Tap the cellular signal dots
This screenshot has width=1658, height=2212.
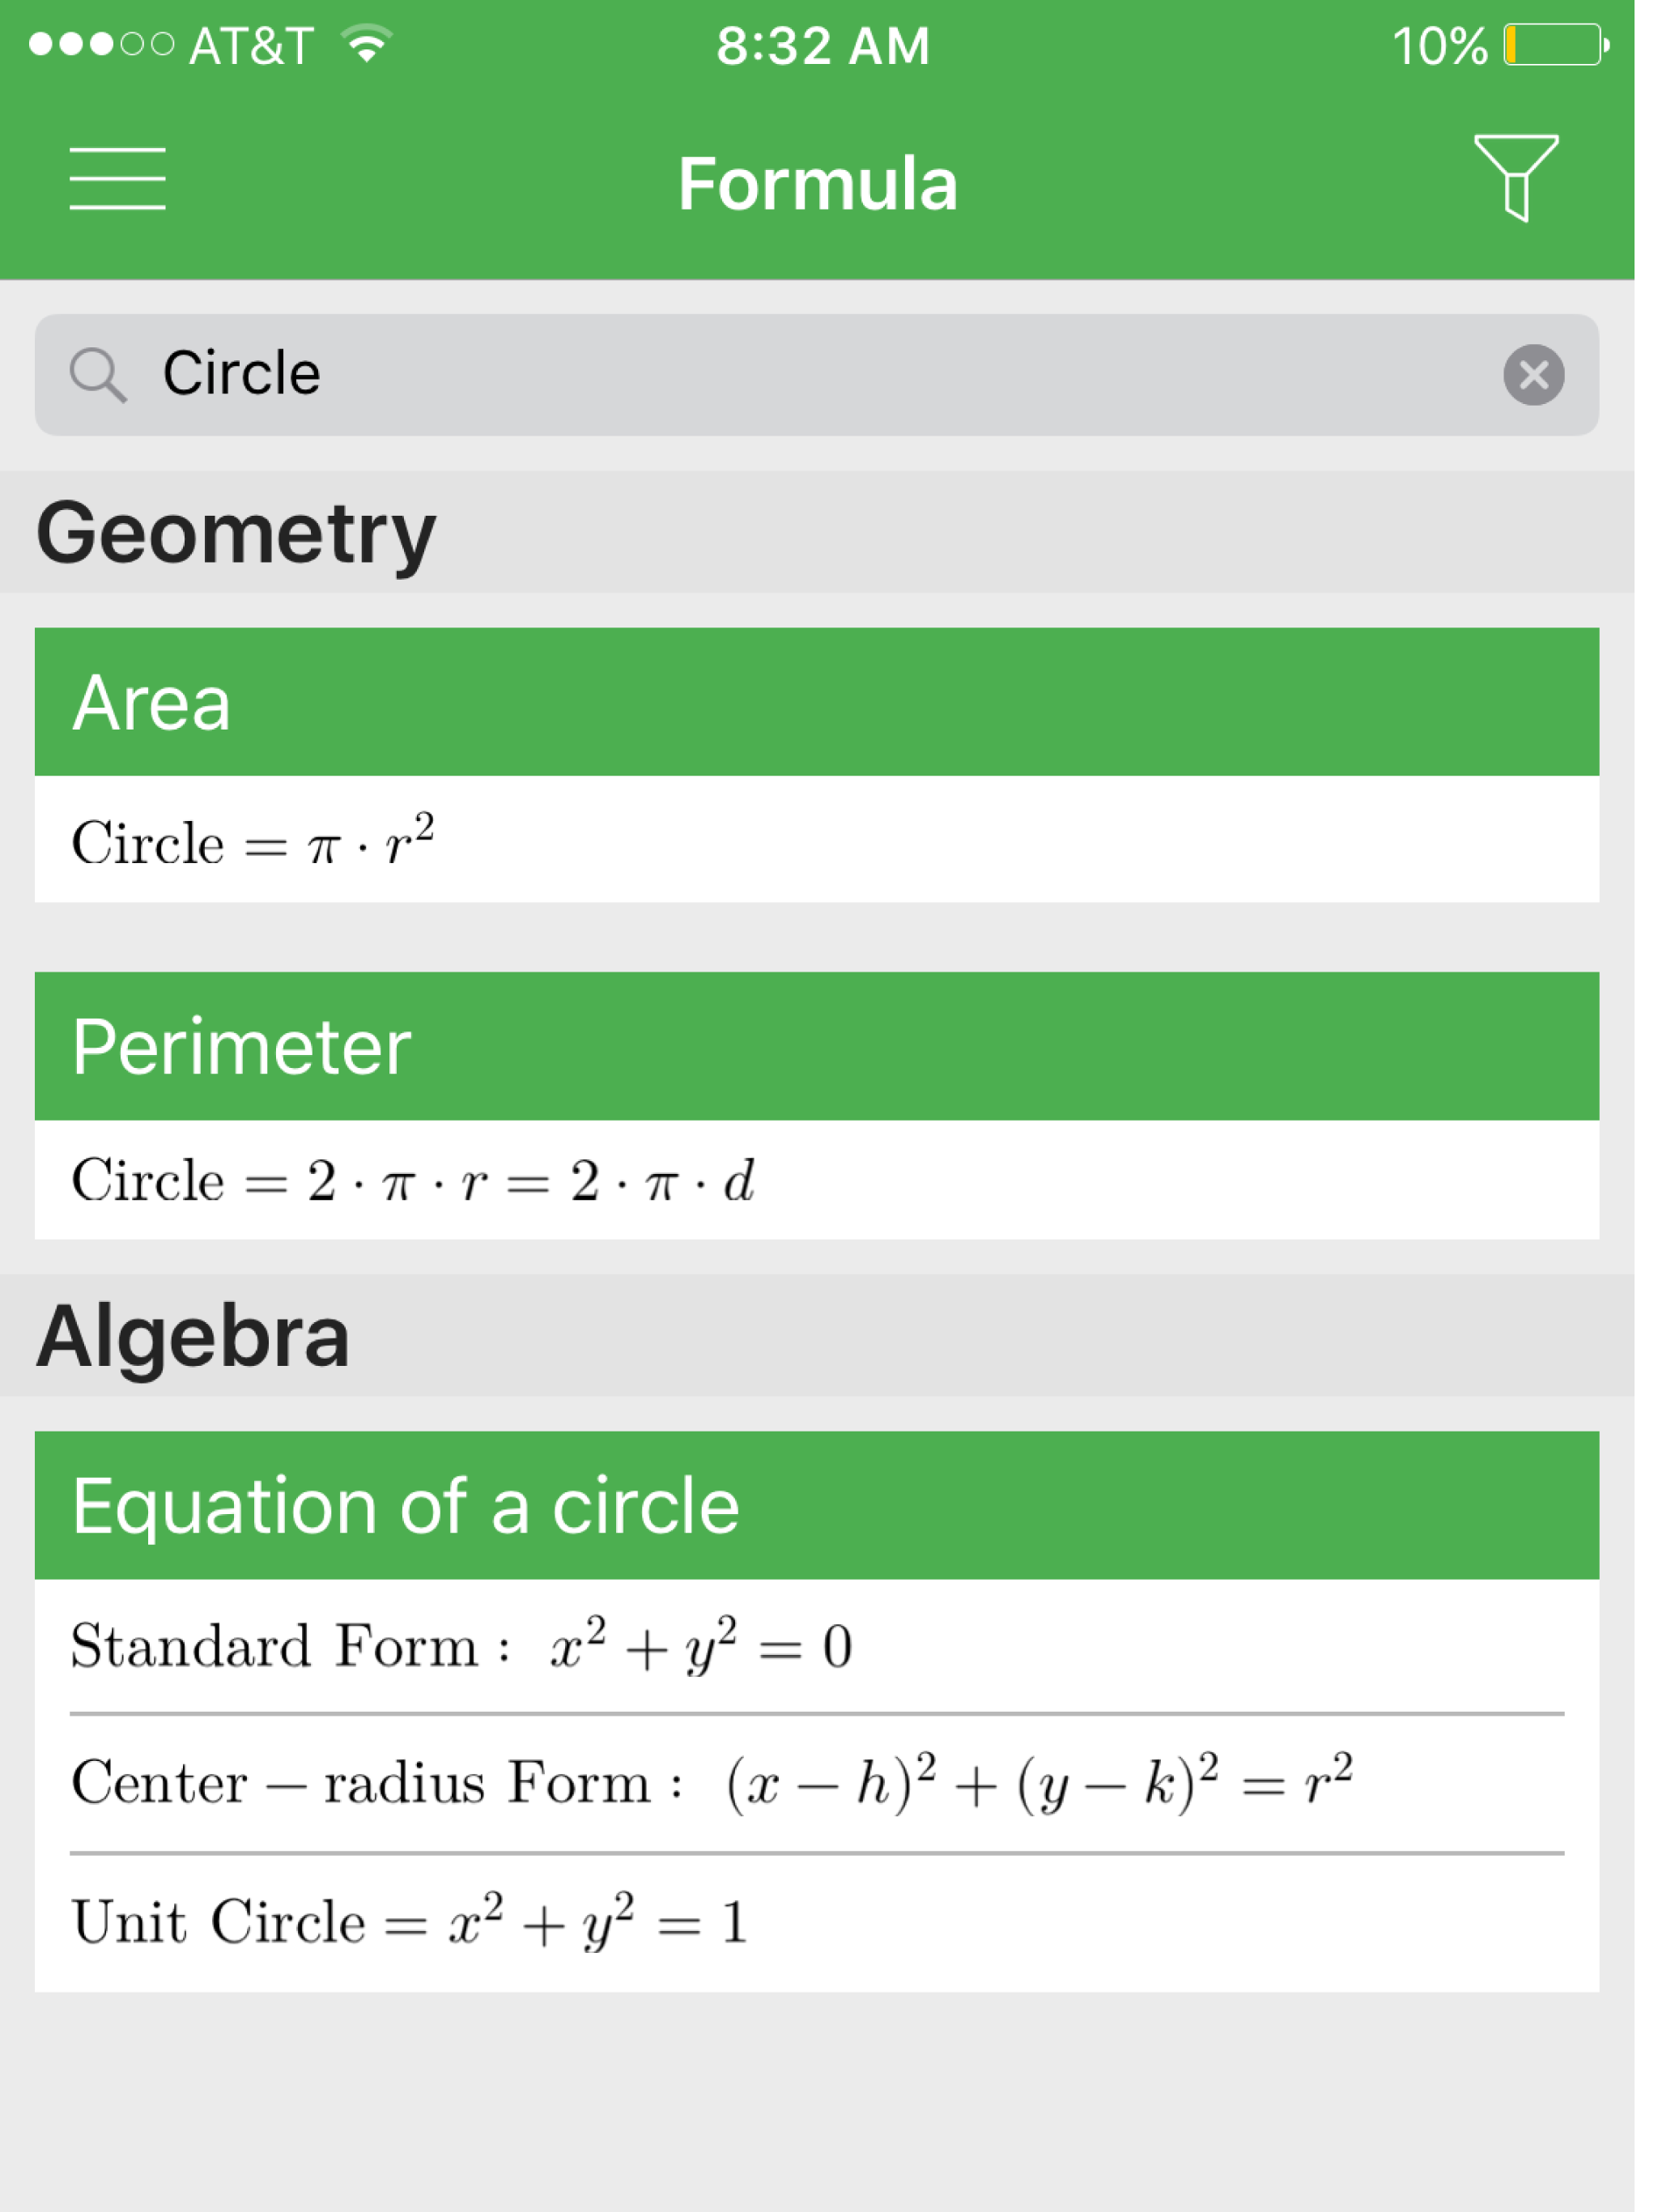[x=101, y=45]
